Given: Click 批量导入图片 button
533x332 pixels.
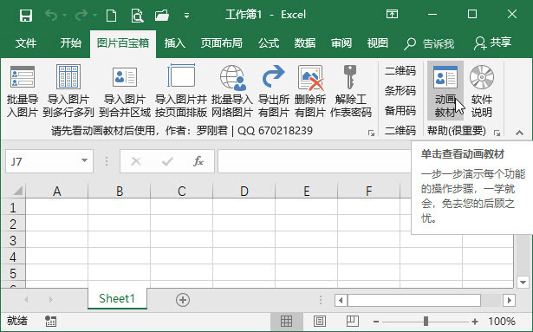Looking at the screenshot, I should pos(23,91).
